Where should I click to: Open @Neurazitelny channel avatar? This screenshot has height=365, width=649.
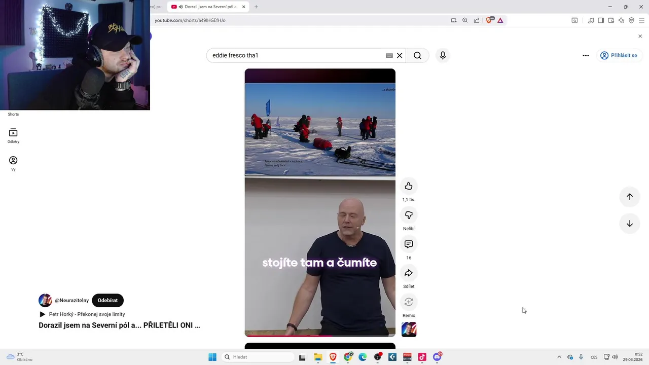point(45,300)
